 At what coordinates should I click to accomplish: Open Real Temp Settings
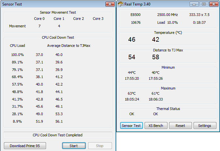[205, 126]
